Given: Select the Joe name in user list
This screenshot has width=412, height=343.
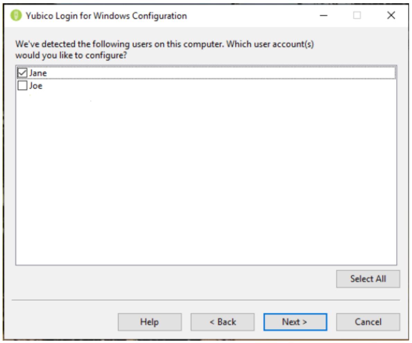Looking at the screenshot, I should (x=36, y=85).
